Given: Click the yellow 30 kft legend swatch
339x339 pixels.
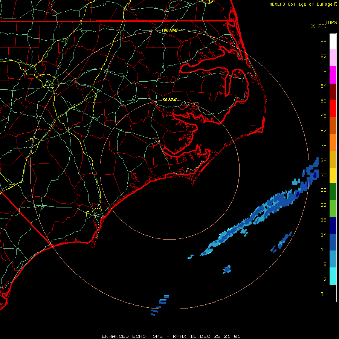Looking at the screenshot, I should pyautogui.click(x=333, y=176).
